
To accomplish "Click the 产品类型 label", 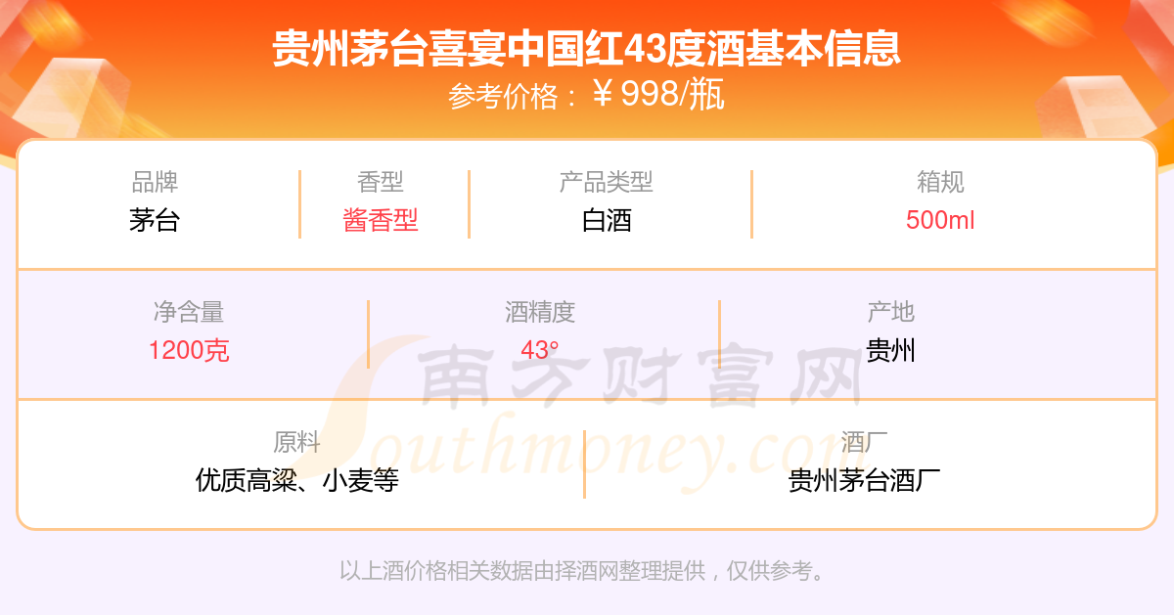I will [x=607, y=182].
